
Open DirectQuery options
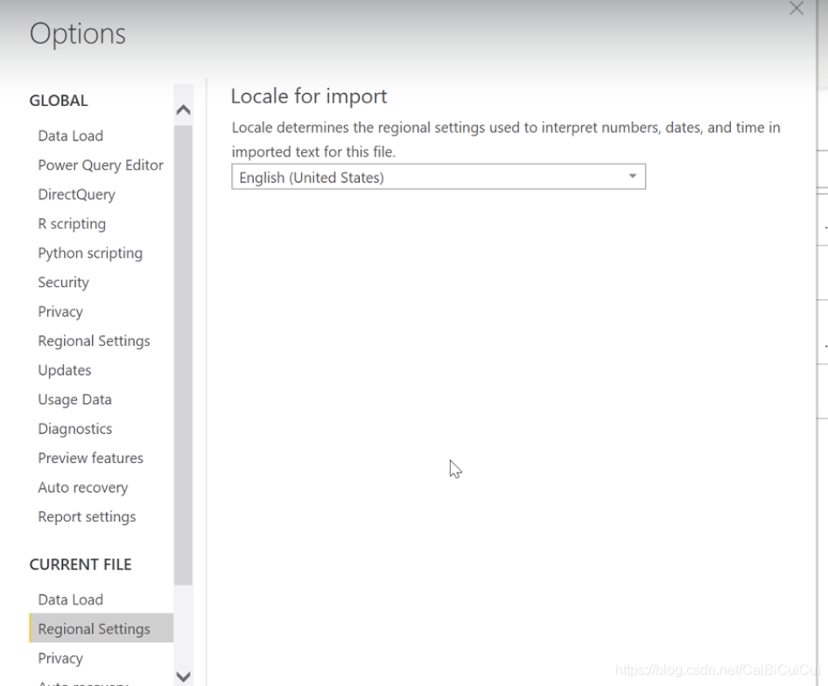(x=76, y=194)
